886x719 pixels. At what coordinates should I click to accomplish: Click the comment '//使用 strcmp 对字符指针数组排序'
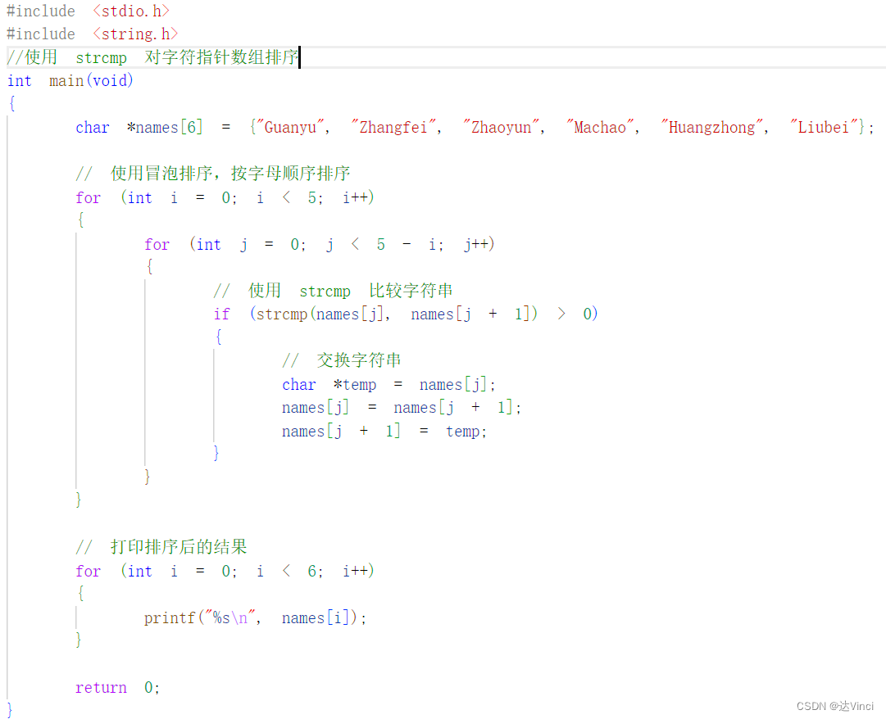tap(152, 57)
